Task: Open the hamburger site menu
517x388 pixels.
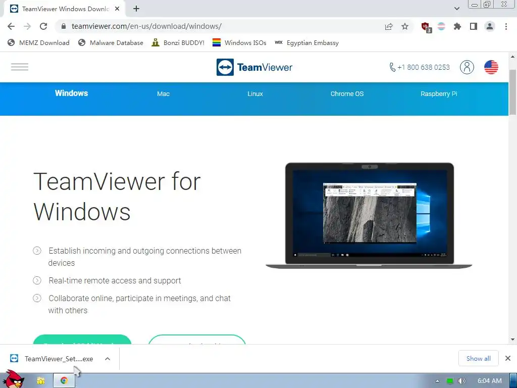Action: point(20,67)
